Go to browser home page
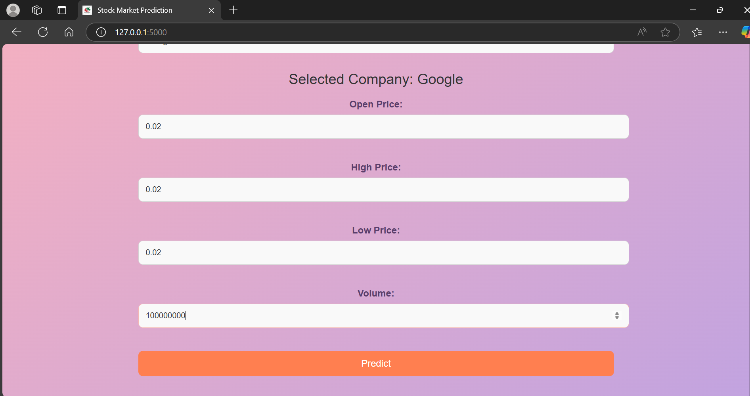 coord(69,32)
